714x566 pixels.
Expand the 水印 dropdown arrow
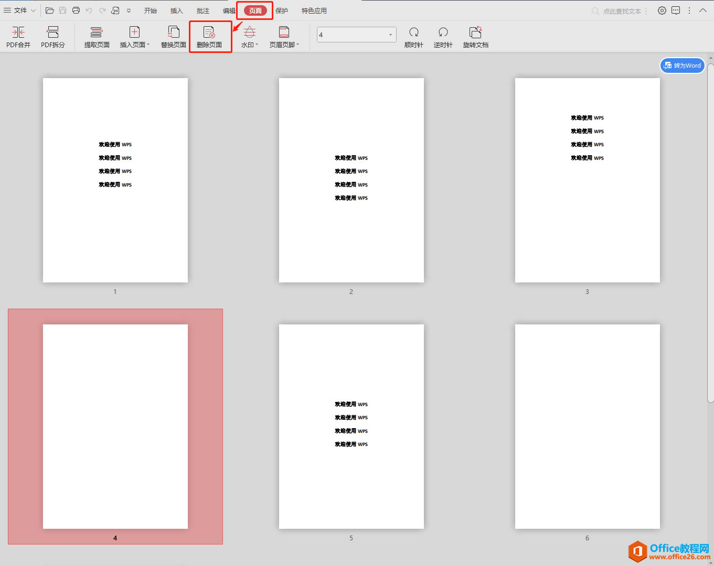pos(257,45)
